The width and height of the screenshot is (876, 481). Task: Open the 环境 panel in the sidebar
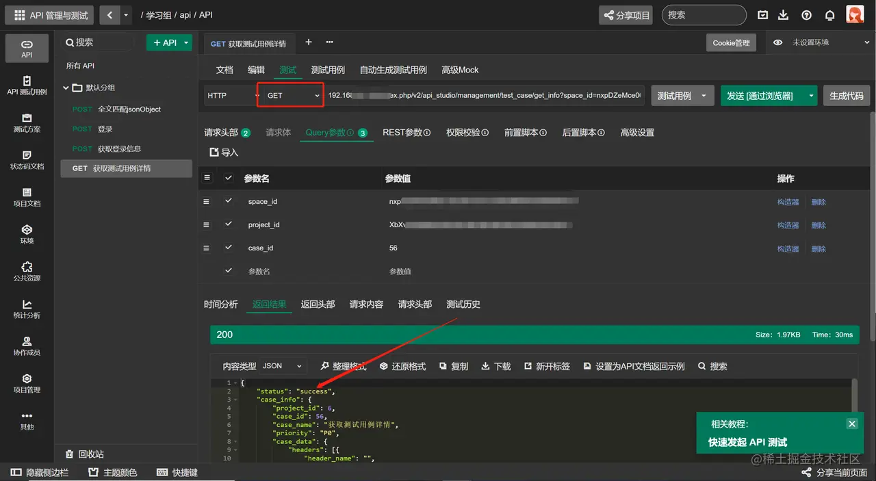click(27, 235)
